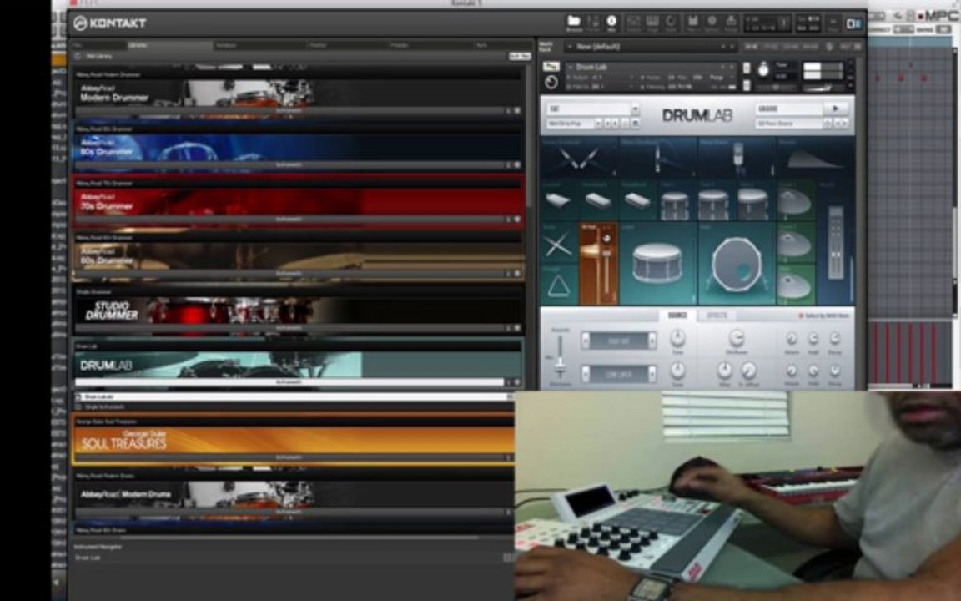Open the Quick-load toolbar icon
The width and height of the screenshot is (961, 601).
click(671, 23)
